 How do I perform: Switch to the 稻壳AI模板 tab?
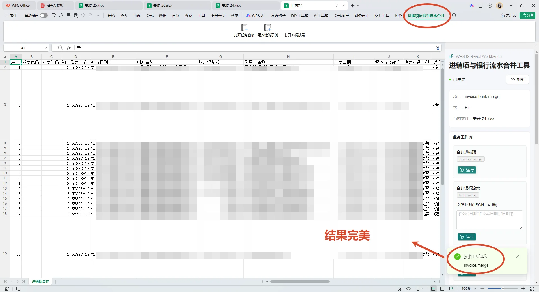(56, 6)
